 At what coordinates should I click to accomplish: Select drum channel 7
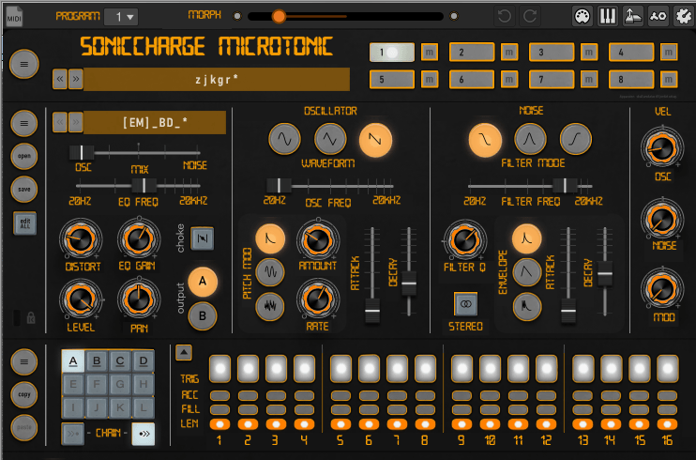552,80
